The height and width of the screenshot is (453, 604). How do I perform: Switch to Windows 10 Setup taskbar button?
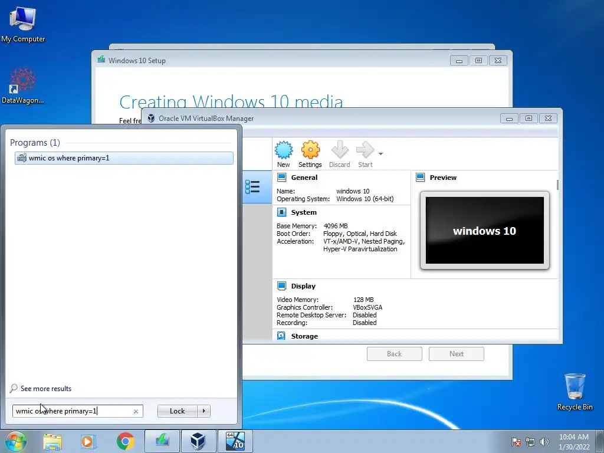tap(162, 441)
